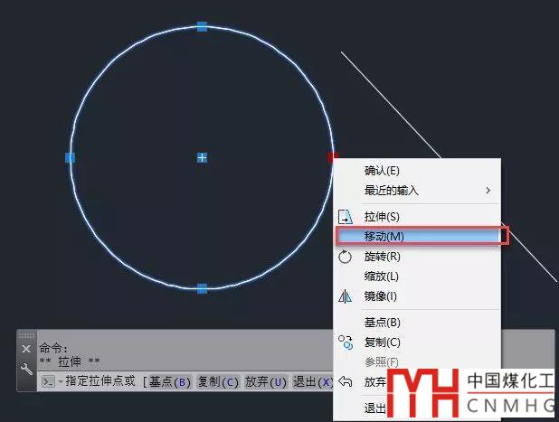Click the 基点(B) command line option

click(170, 382)
